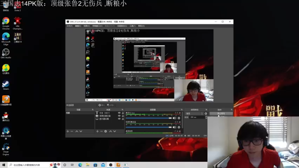Adjust the 麦克风/Aux volume slider
Image resolution: width=299 pixels, height=168 pixels.
pos(148,118)
